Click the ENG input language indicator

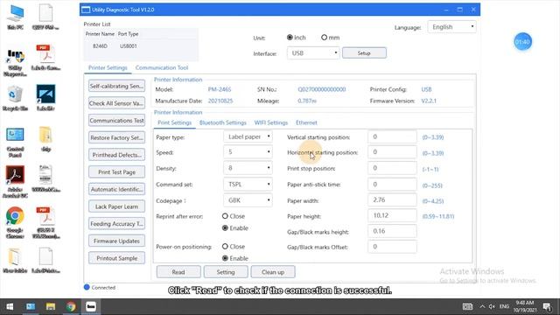tap(504, 306)
